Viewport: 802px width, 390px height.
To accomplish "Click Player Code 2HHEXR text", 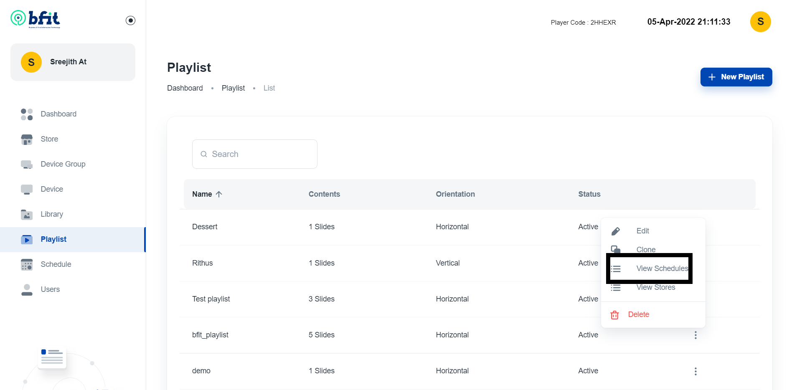I will pyautogui.click(x=583, y=23).
